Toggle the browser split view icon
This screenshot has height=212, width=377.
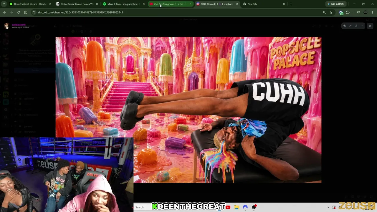click(x=26, y=12)
